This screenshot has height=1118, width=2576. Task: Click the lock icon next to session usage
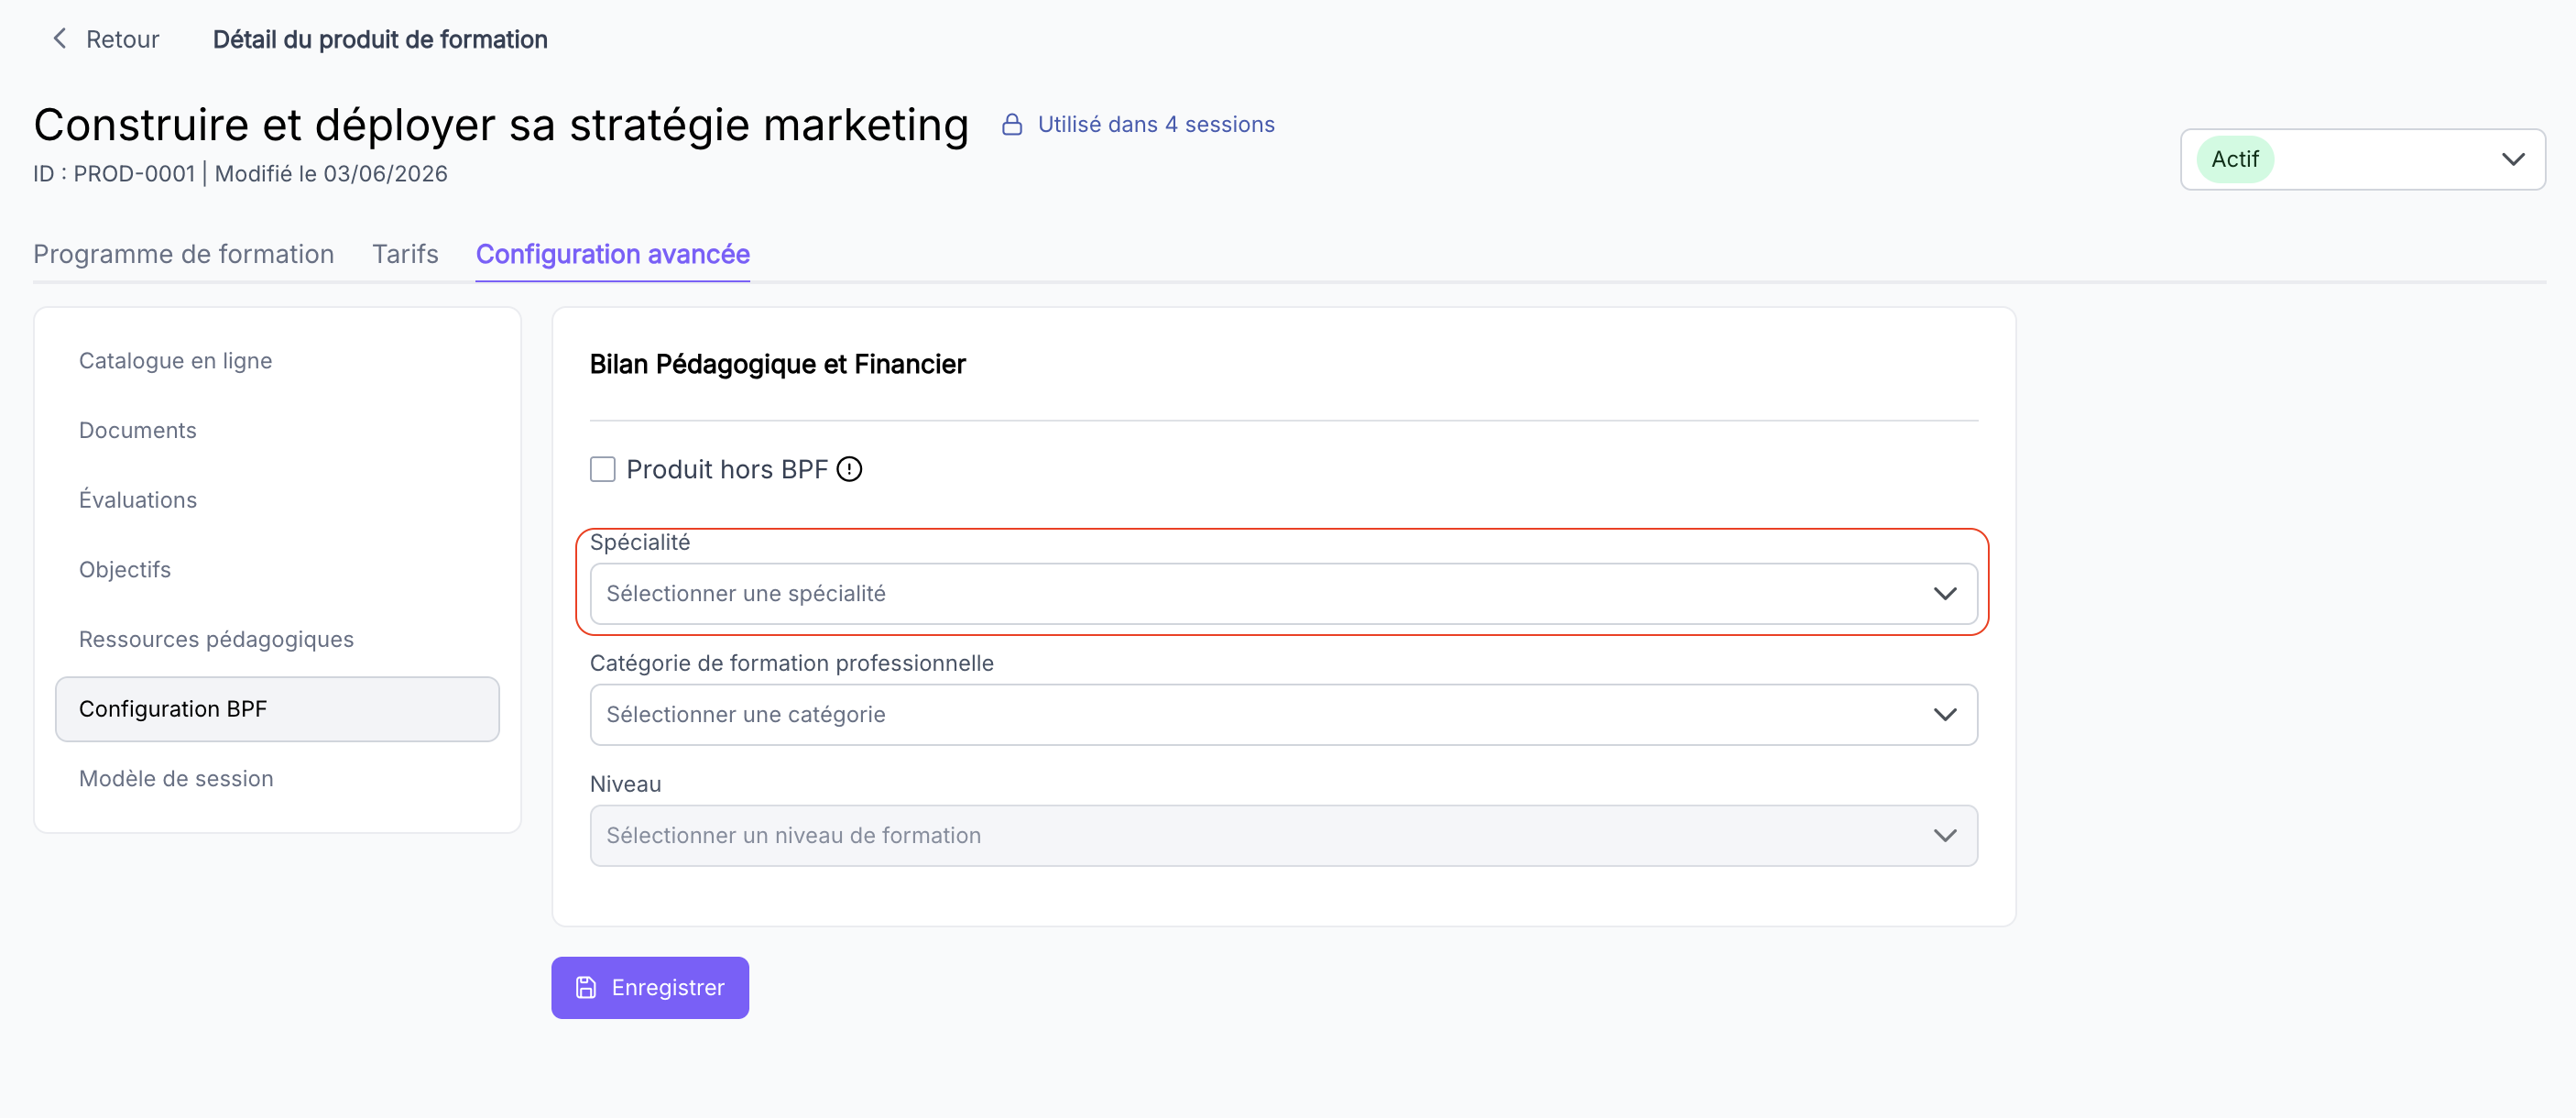pos(1012,125)
